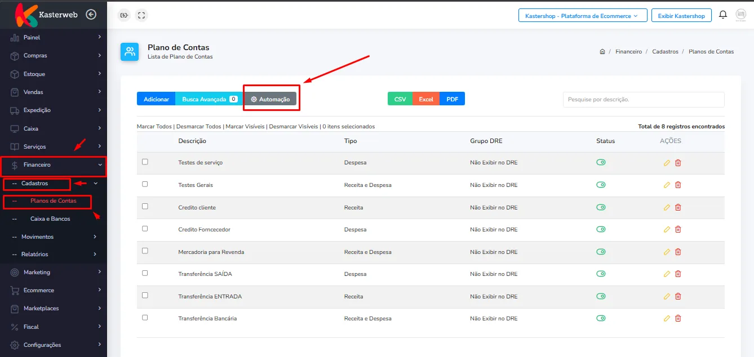Expand the Compras menu

54,56
